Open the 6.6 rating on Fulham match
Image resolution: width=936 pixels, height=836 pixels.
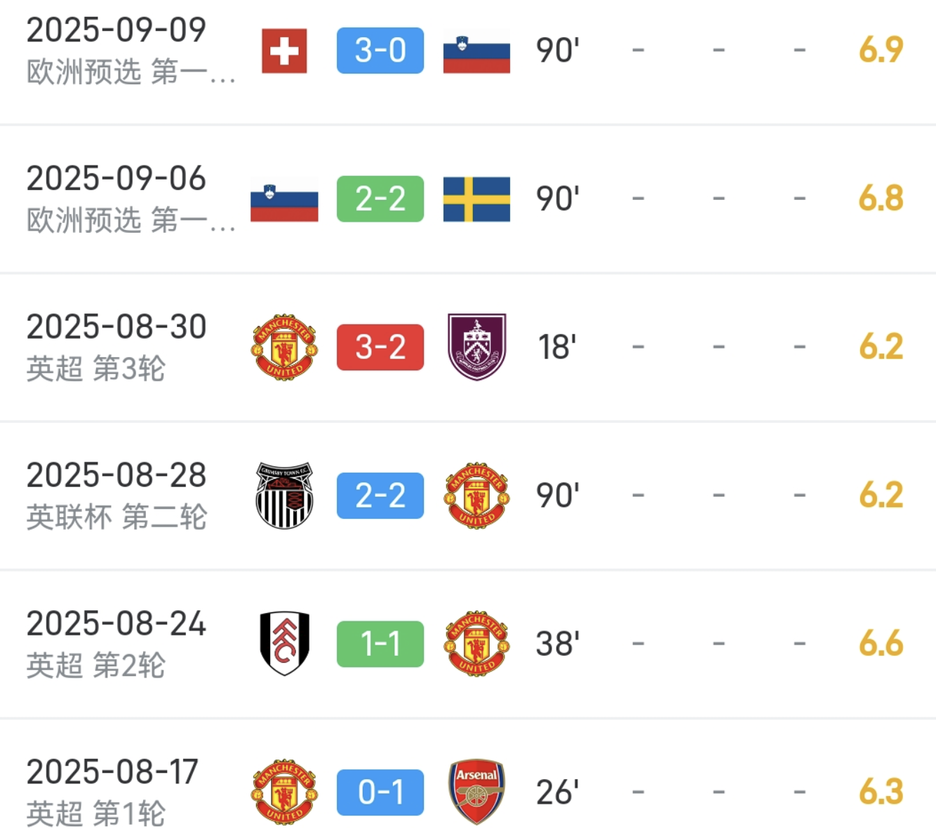pyautogui.click(x=881, y=644)
